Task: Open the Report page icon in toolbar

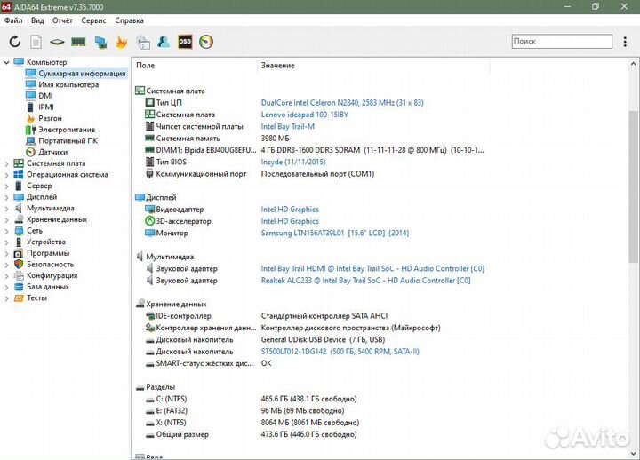Action: (36, 42)
